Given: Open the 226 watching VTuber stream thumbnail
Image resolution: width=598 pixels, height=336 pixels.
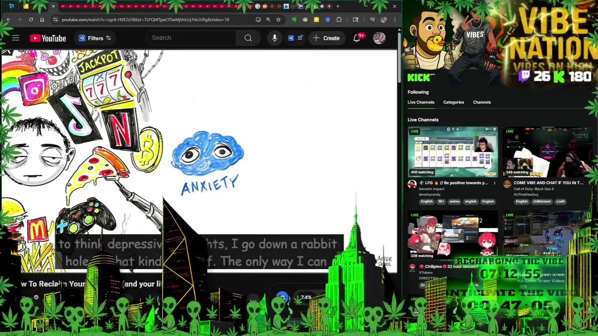Looking at the screenshot, I should [453, 236].
